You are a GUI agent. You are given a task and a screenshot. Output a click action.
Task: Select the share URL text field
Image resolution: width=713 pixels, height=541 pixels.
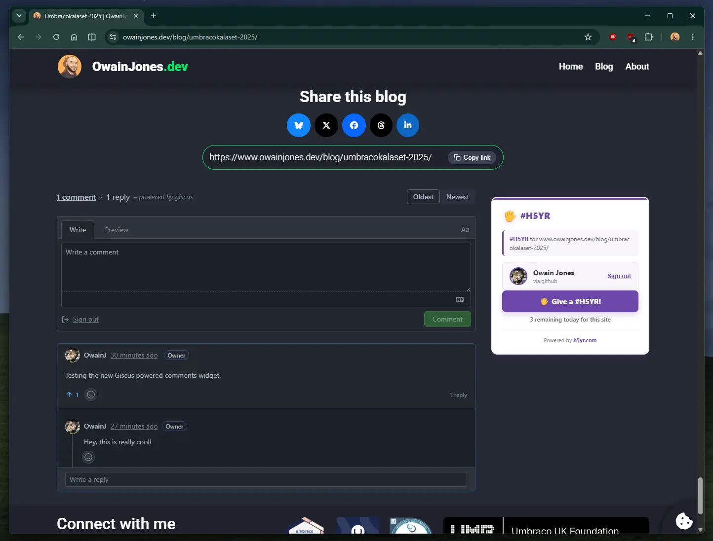pos(320,157)
